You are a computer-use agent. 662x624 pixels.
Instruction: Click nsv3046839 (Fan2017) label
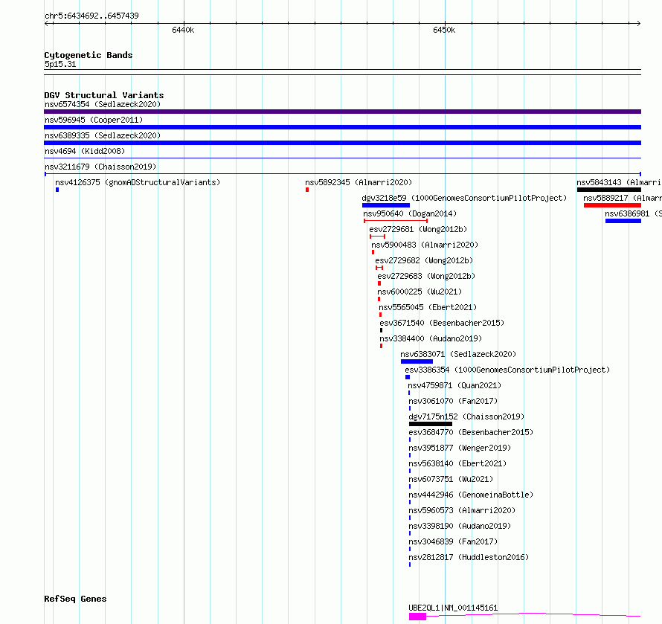pyautogui.click(x=453, y=541)
